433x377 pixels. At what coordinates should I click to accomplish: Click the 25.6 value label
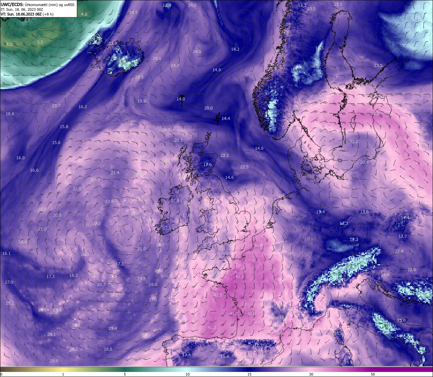(23, 242)
